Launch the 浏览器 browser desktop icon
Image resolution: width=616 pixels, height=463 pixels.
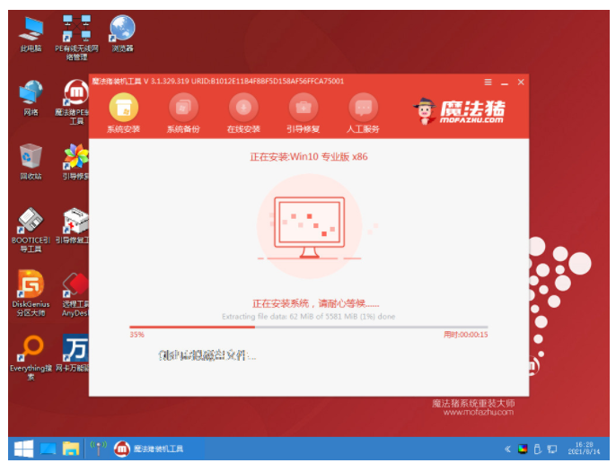coord(122,34)
